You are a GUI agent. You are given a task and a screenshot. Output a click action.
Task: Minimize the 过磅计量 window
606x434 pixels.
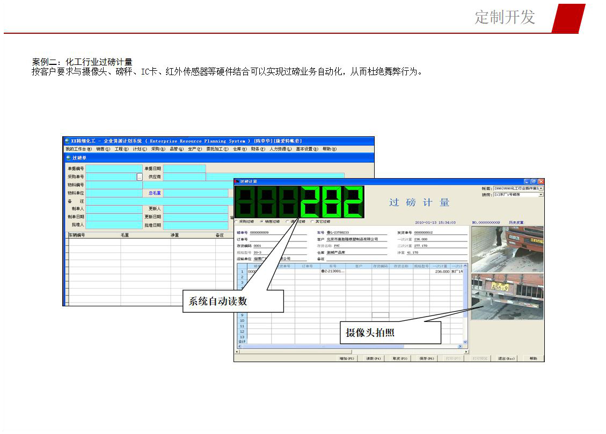pos(527,182)
